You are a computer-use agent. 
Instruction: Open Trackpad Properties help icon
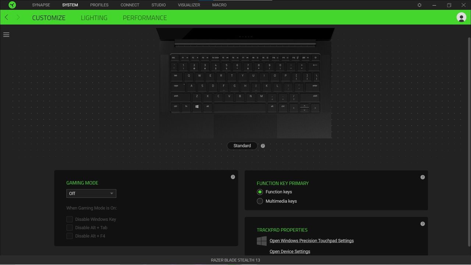coord(422,224)
